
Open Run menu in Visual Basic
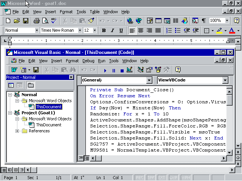(x=102, y=61)
